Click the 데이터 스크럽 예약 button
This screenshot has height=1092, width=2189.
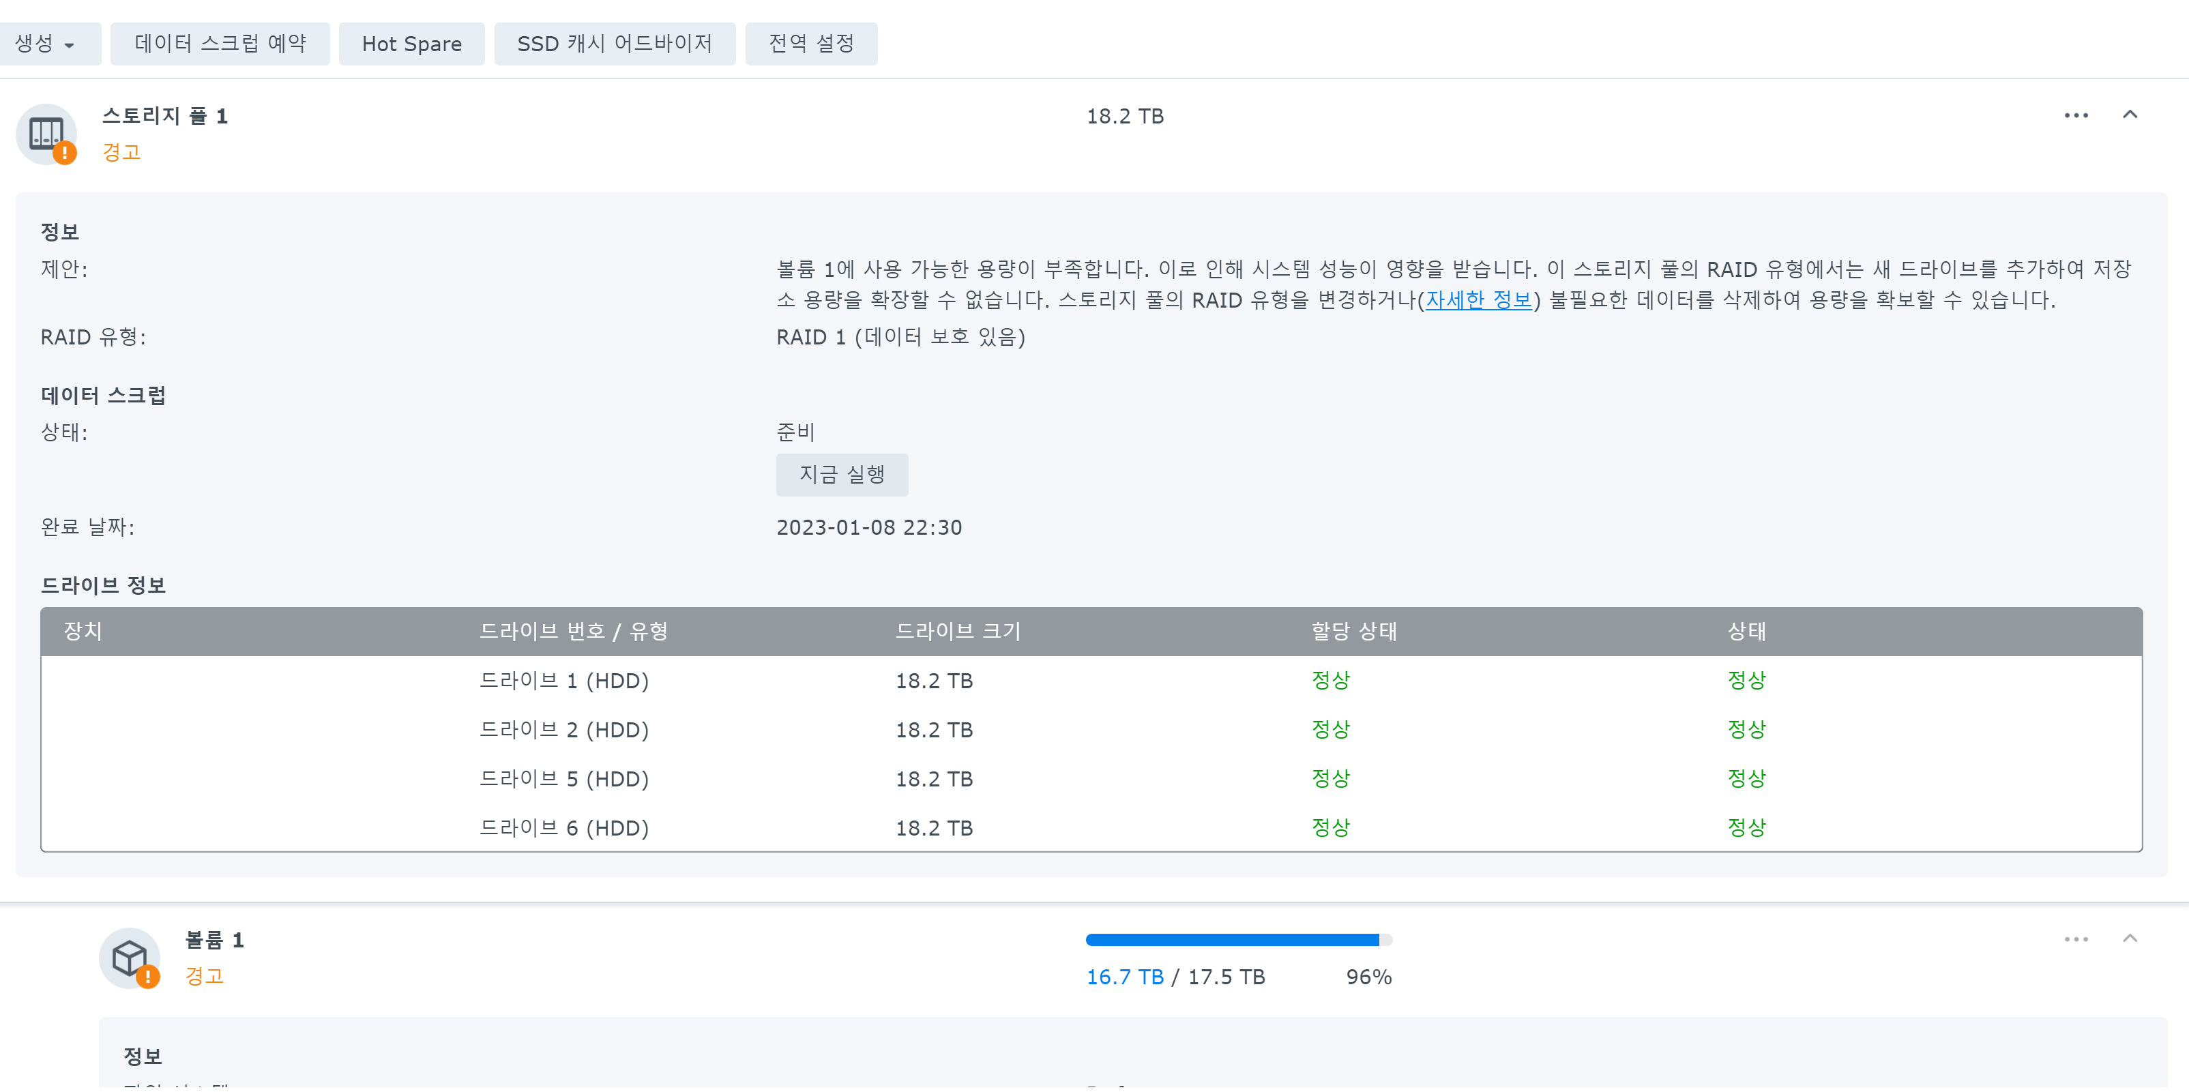pyautogui.click(x=220, y=44)
